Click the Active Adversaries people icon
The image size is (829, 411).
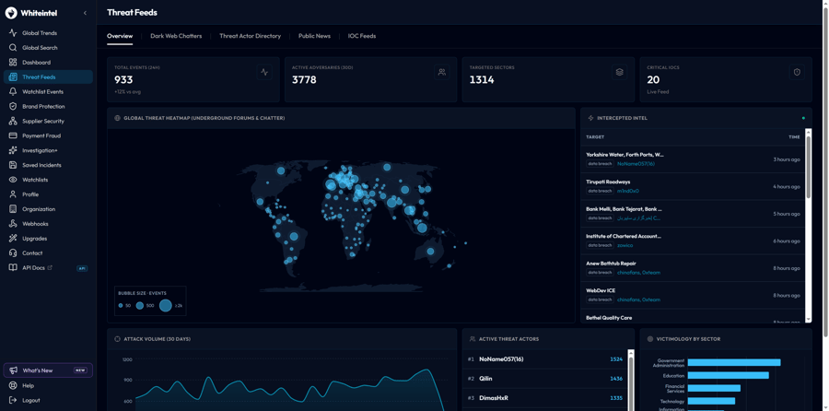[442, 73]
